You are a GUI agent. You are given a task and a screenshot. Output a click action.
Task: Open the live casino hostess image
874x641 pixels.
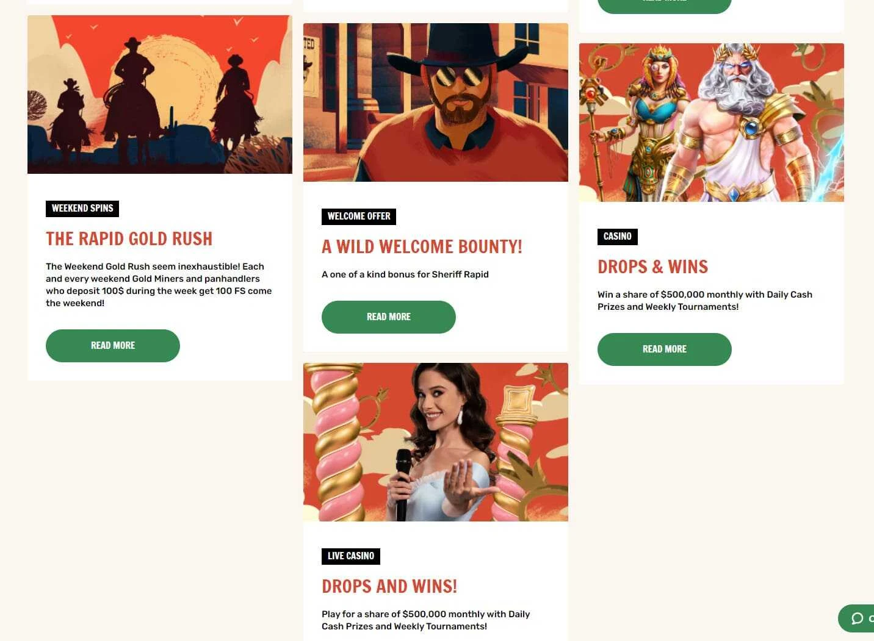tap(436, 442)
